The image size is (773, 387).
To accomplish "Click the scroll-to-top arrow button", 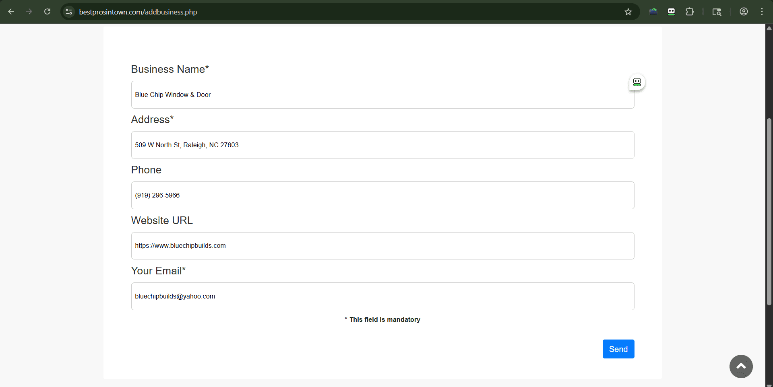I will [741, 366].
